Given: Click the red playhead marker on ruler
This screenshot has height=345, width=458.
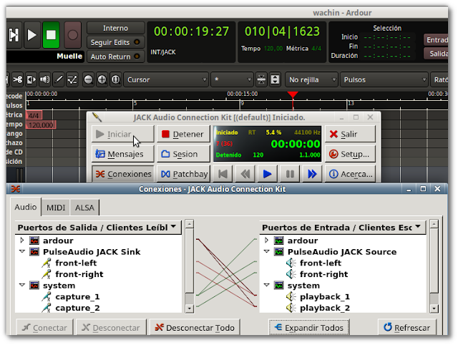Looking at the screenshot, I should (x=293, y=94).
